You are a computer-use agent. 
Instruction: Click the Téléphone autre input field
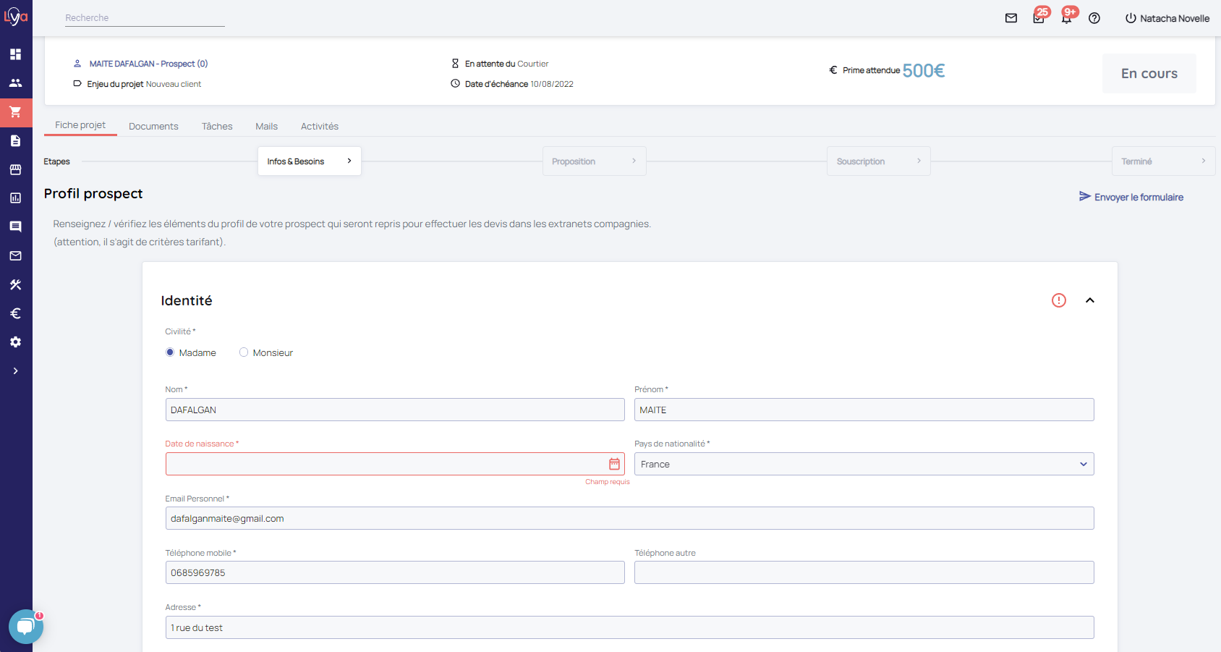(864, 572)
